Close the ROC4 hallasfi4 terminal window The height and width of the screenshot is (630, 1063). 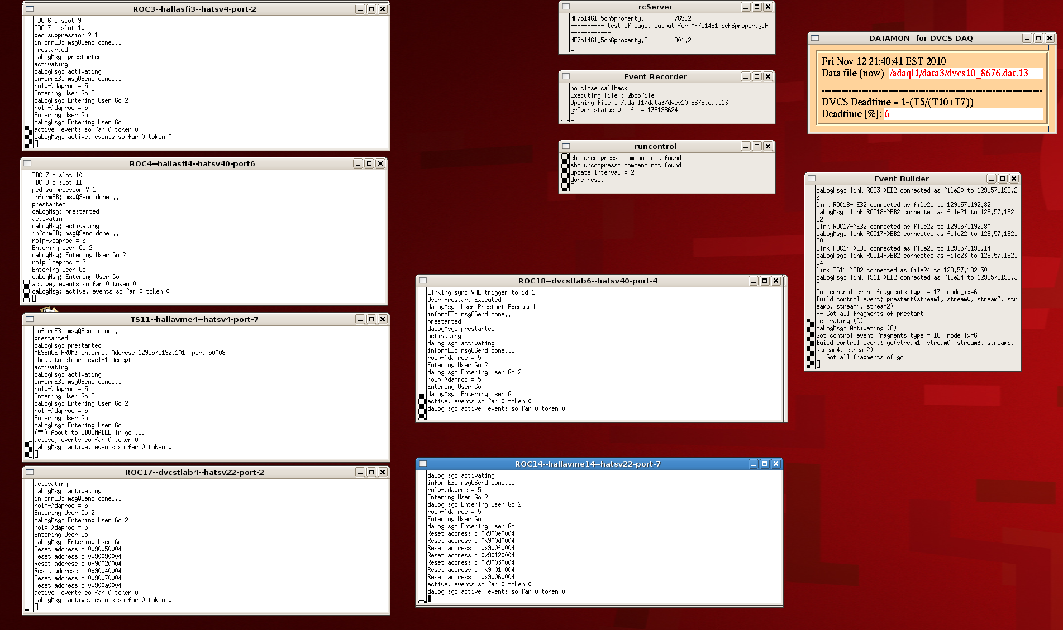click(380, 163)
